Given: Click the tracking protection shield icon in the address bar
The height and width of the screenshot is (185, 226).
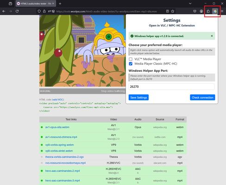Looking at the screenshot, I should 39,11.
